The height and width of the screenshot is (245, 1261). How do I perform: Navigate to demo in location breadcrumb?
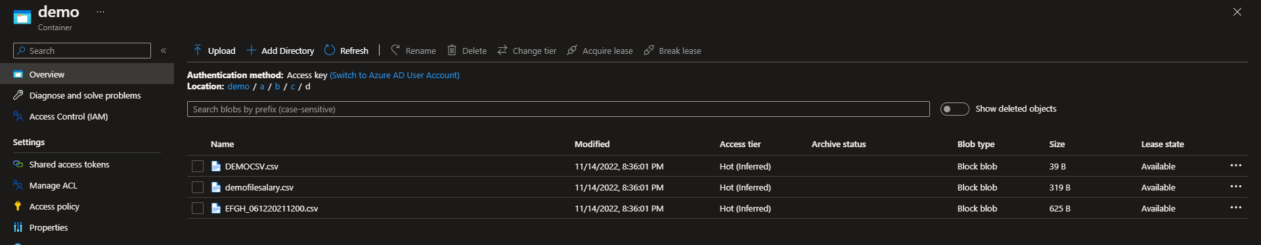pos(238,86)
